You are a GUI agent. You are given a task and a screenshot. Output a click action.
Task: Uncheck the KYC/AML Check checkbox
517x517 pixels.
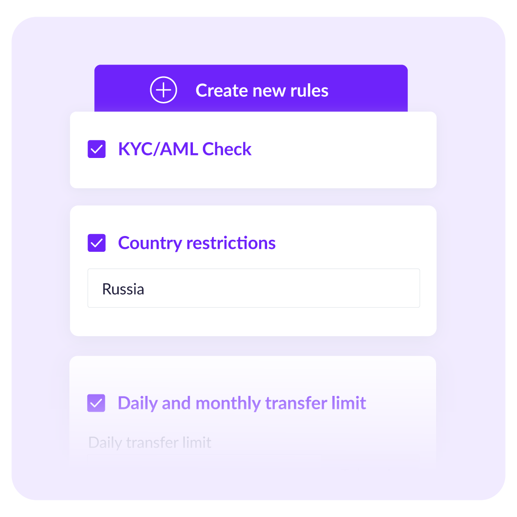click(x=97, y=149)
